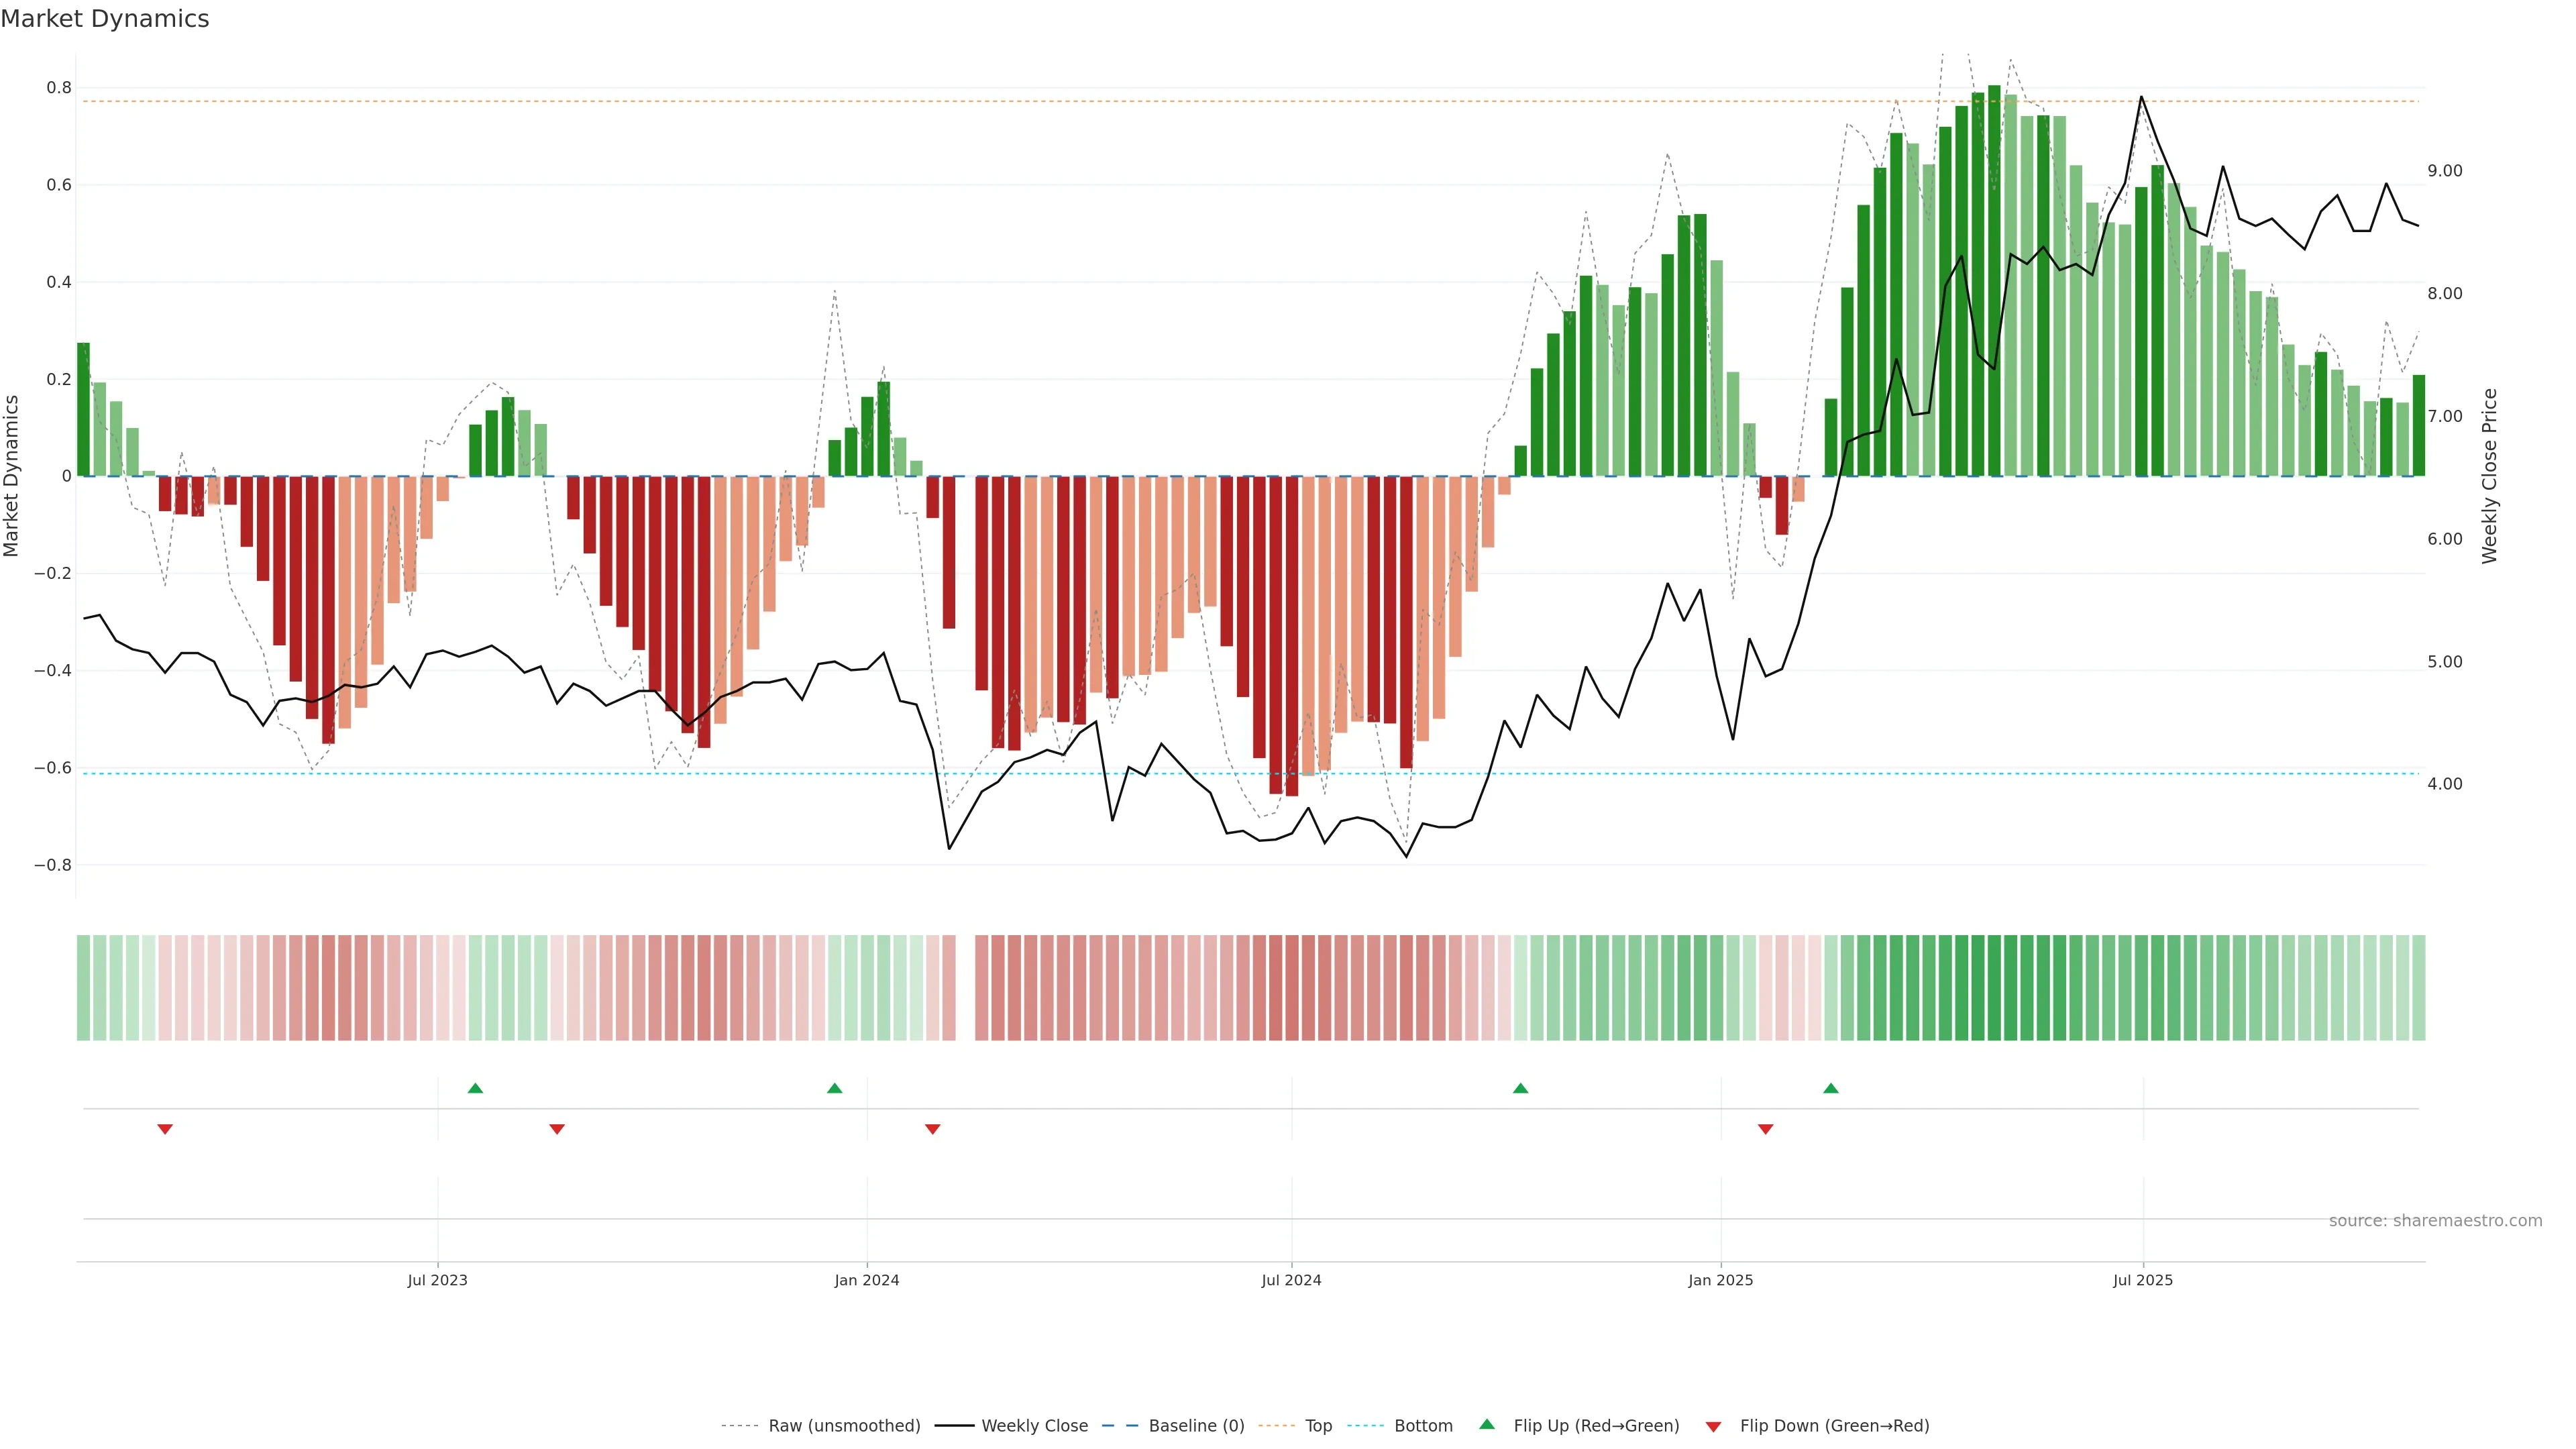Click Flip Down legend triangle icon
Viewport: 2576px width, 1449px height.
(1713, 1426)
